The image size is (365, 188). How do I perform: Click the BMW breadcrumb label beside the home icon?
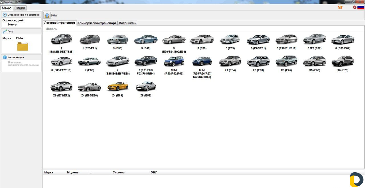click(x=54, y=15)
